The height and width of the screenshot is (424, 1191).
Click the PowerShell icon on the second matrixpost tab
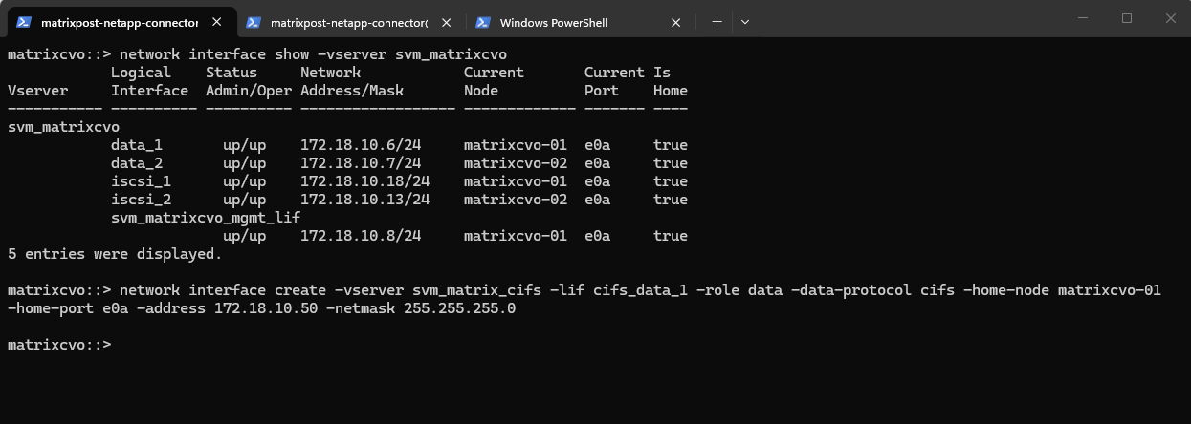pyautogui.click(x=254, y=22)
